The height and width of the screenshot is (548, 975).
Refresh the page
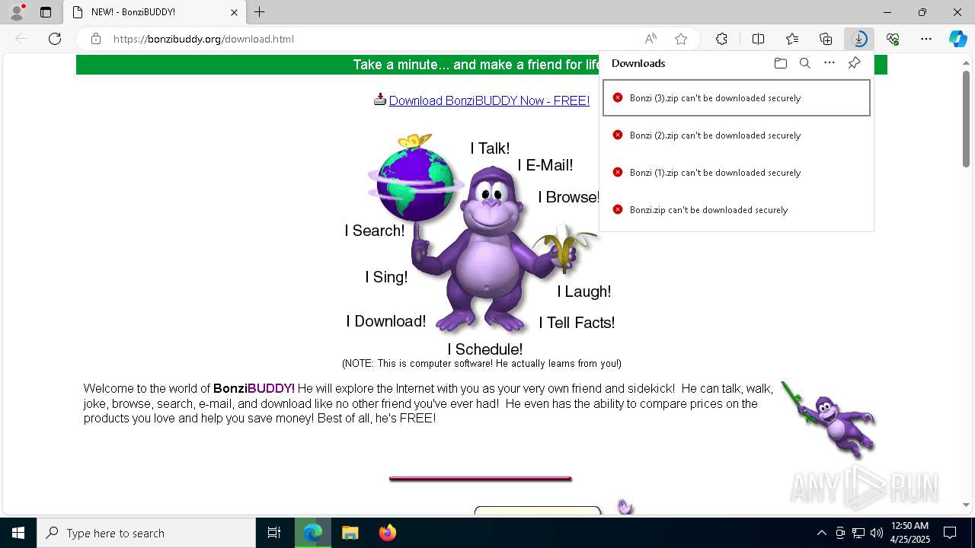(x=55, y=39)
